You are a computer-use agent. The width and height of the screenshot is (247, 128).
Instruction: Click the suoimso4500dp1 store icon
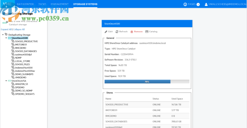coord(13,54)
